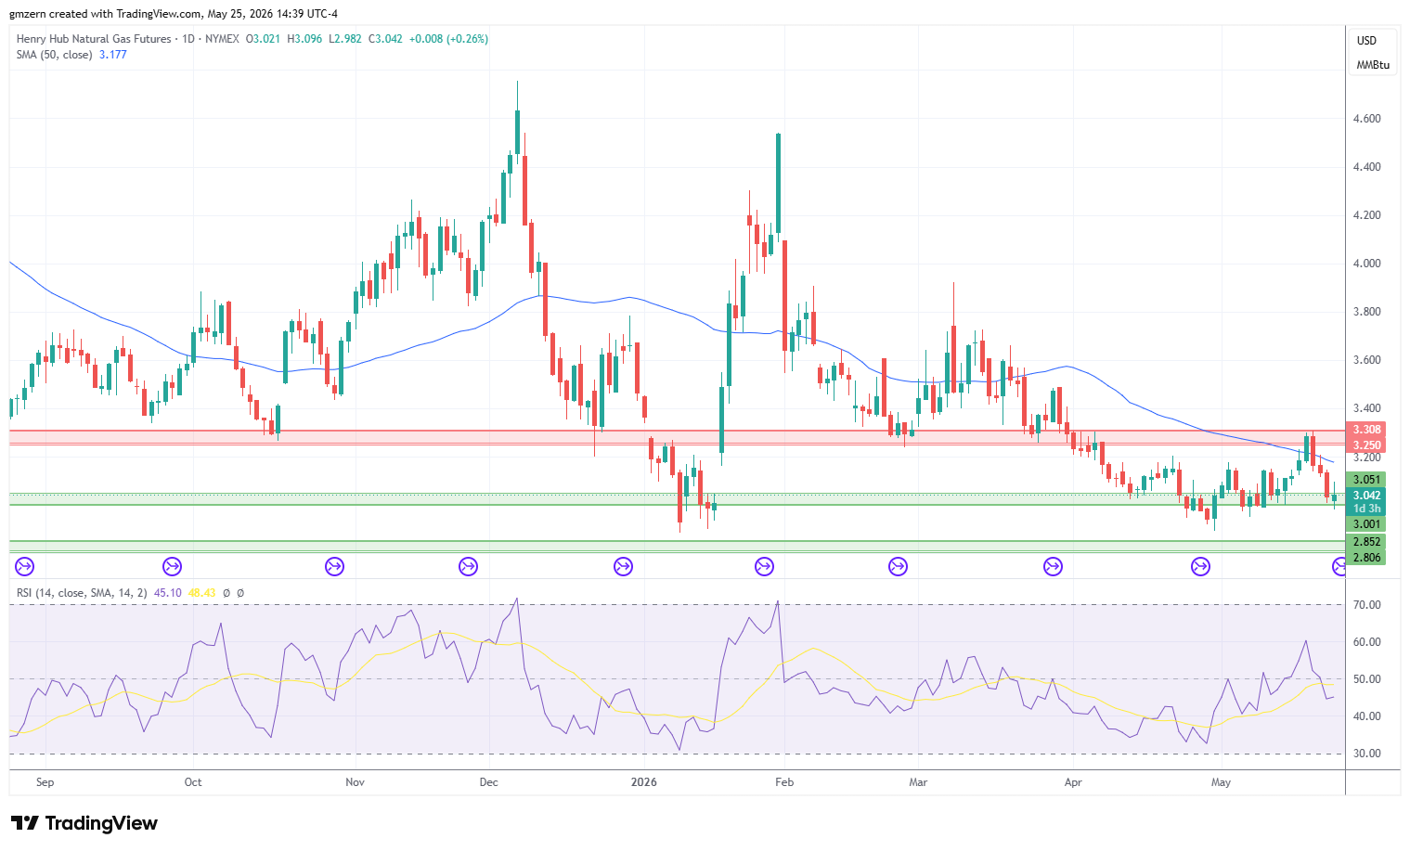1410x851 pixels.
Task: Click the red 3.308 price label
Action: [x=1366, y=430]
